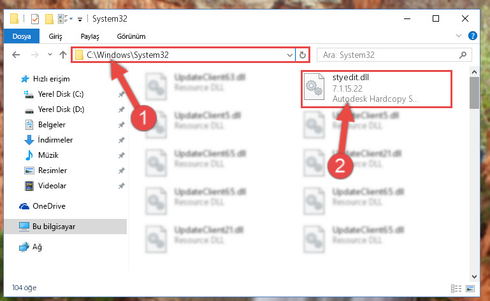This screenshot has width=490, height=301.
Task: Go back with the left arrow
Action: click(x=16, y=55)
